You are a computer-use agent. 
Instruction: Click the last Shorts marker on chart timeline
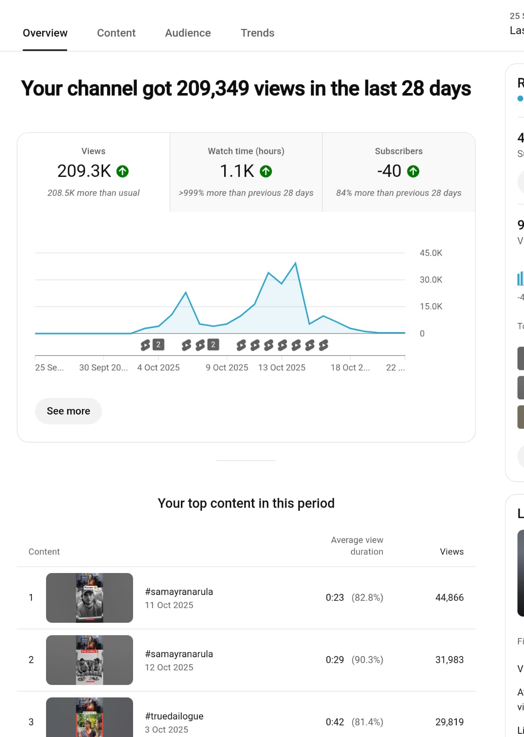pos(324,345)
